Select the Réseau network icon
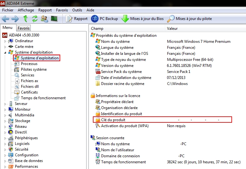This screenshot has width=246, height=169. 11,127
